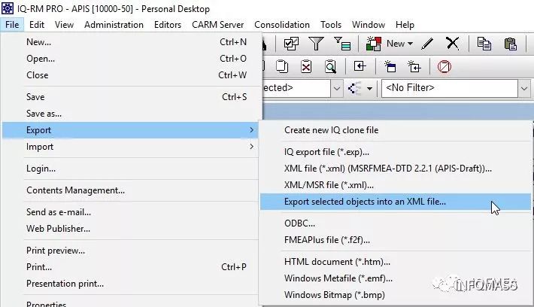Viewport: 534px width, 307px height.
Task: Open the Consolidation menu
Action: click(x=282, y=25)
